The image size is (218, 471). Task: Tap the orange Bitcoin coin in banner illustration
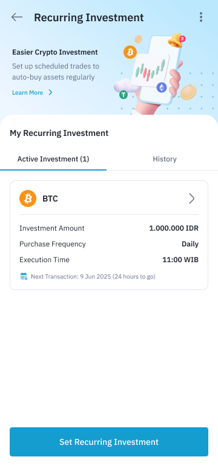tap(130, 52)
